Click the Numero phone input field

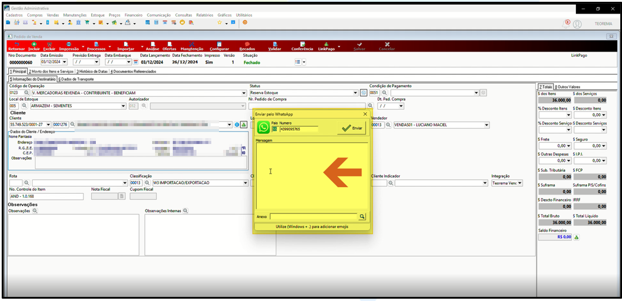[x=299, y=129]
